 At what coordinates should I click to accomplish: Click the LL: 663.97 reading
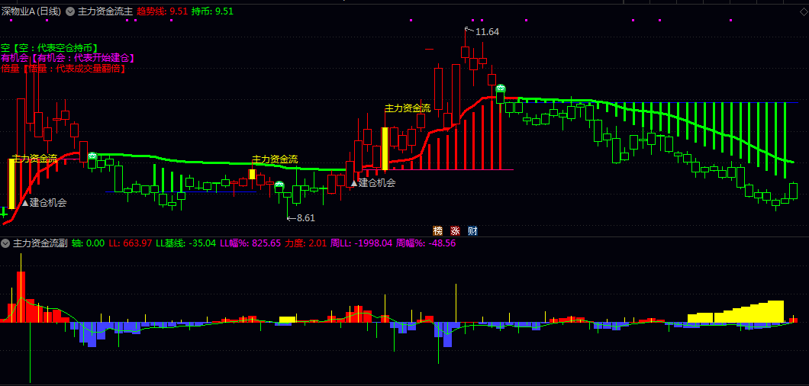point(131,243)
